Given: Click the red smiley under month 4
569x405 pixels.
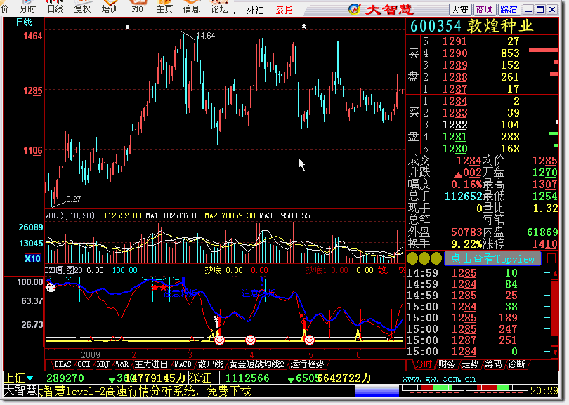Looking at the screenshot, I should pyautogui.click(x=250, y=340).
